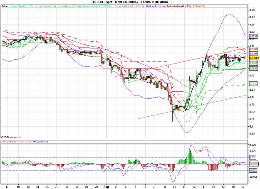
Task: Click the '14' date axis label
Action: [x=203, y=187]
